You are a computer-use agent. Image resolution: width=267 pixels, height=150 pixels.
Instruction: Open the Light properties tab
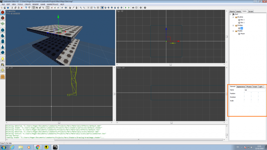point(261,87)
